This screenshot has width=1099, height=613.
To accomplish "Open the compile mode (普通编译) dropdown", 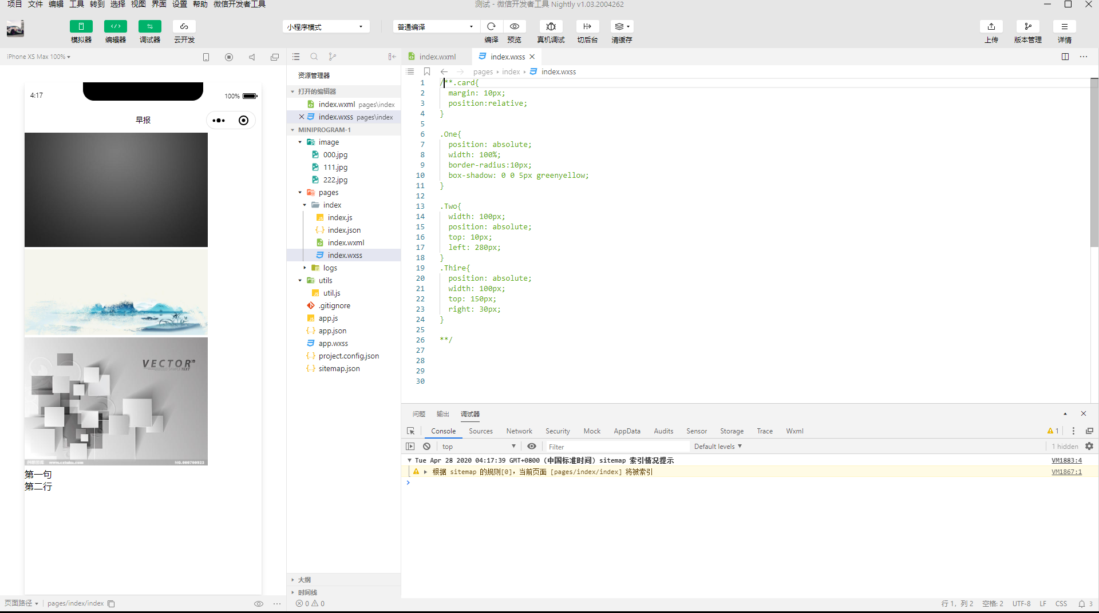I will pos(436,27).
